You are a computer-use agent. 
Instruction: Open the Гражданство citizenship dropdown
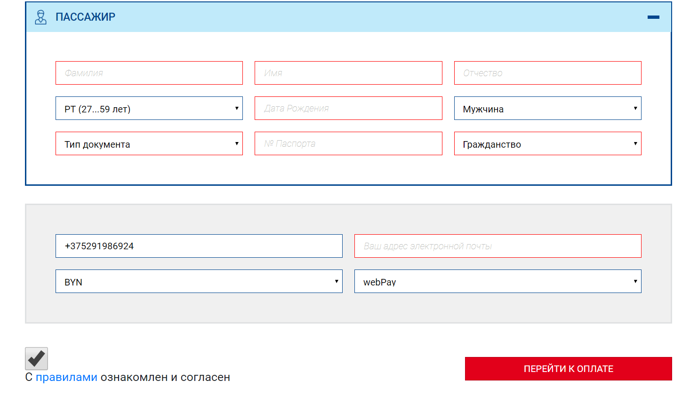[547, 143]
